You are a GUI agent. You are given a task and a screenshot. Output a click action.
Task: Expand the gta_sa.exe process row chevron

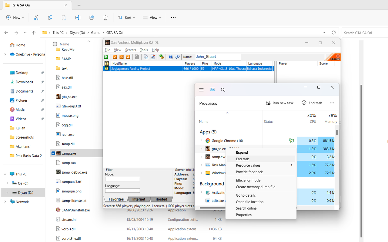[x=201, y=149]
